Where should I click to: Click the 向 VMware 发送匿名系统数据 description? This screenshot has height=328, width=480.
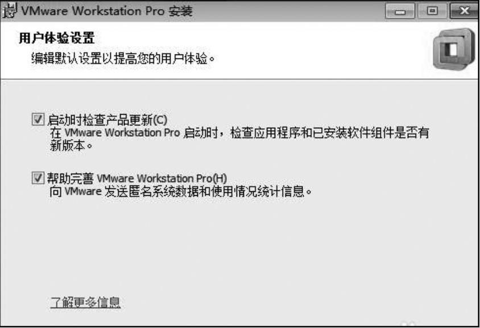(181, 191)
